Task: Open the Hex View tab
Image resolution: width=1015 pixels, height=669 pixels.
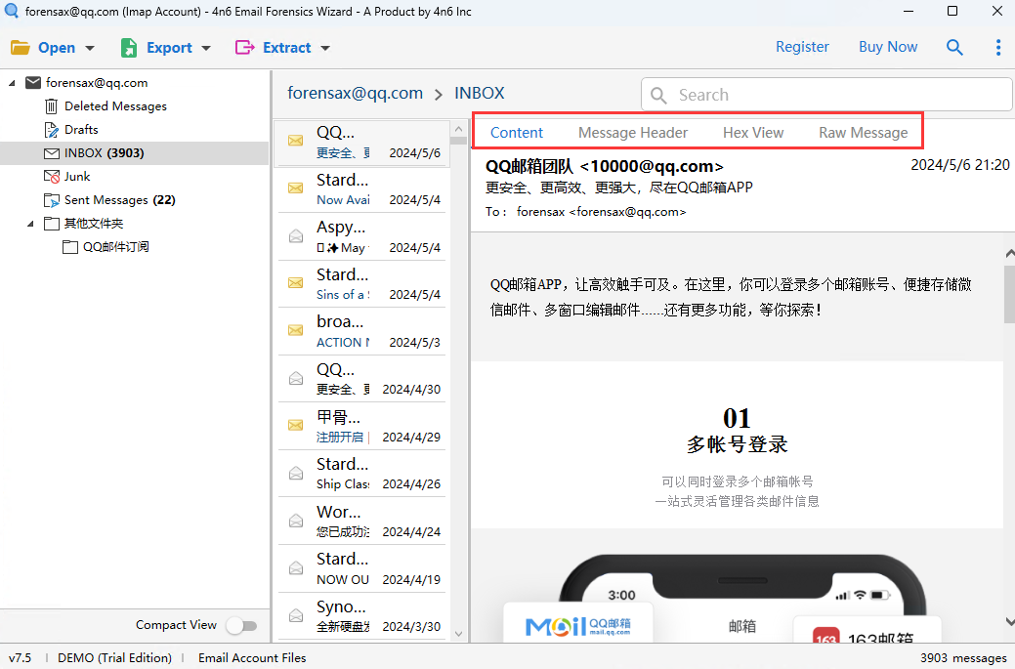Action: click(752, 132)
